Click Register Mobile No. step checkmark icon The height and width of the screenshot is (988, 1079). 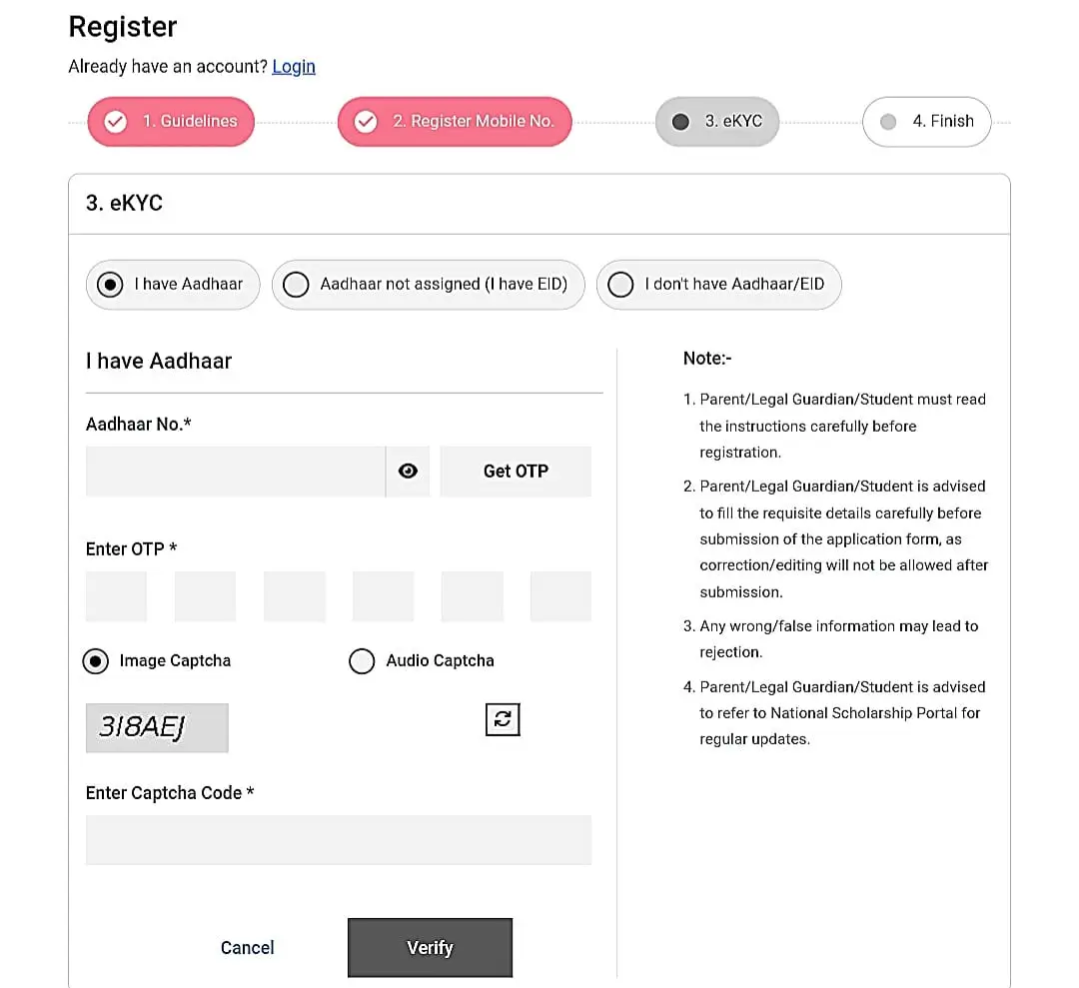[x=366, y=122]
